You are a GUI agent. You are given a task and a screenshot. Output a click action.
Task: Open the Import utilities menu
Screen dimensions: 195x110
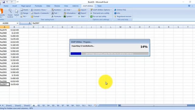point(83,10)
